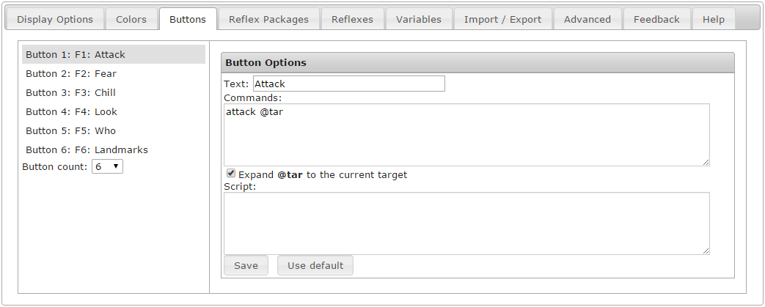Screen dimensions: 765x307
Task: Switch to Import / Export tab
Action: [x=502, y=20]
